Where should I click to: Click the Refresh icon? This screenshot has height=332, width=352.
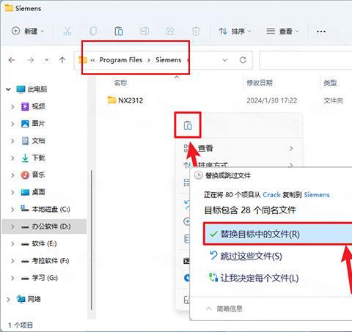243,60
